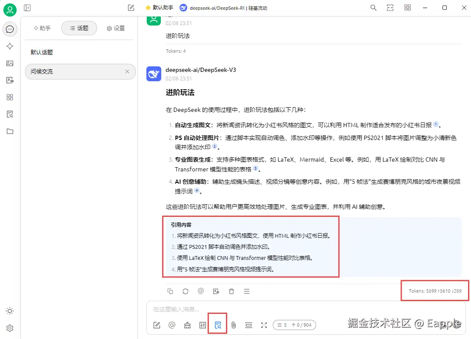
Task: Open the translate page in left sidebar
Action: (10, 80)
